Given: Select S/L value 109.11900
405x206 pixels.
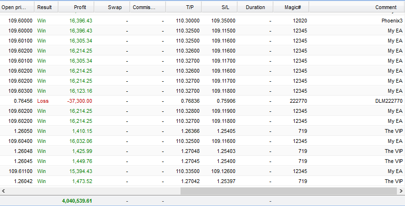Looking at the screenshot, I should (224, 111).
